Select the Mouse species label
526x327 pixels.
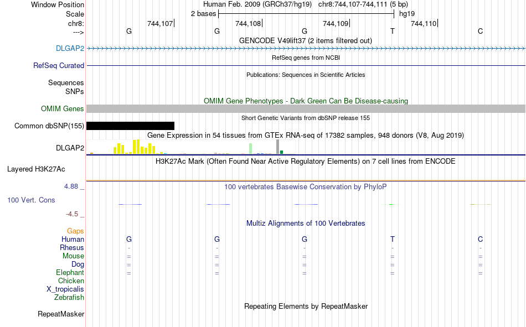tap(73, 256)
